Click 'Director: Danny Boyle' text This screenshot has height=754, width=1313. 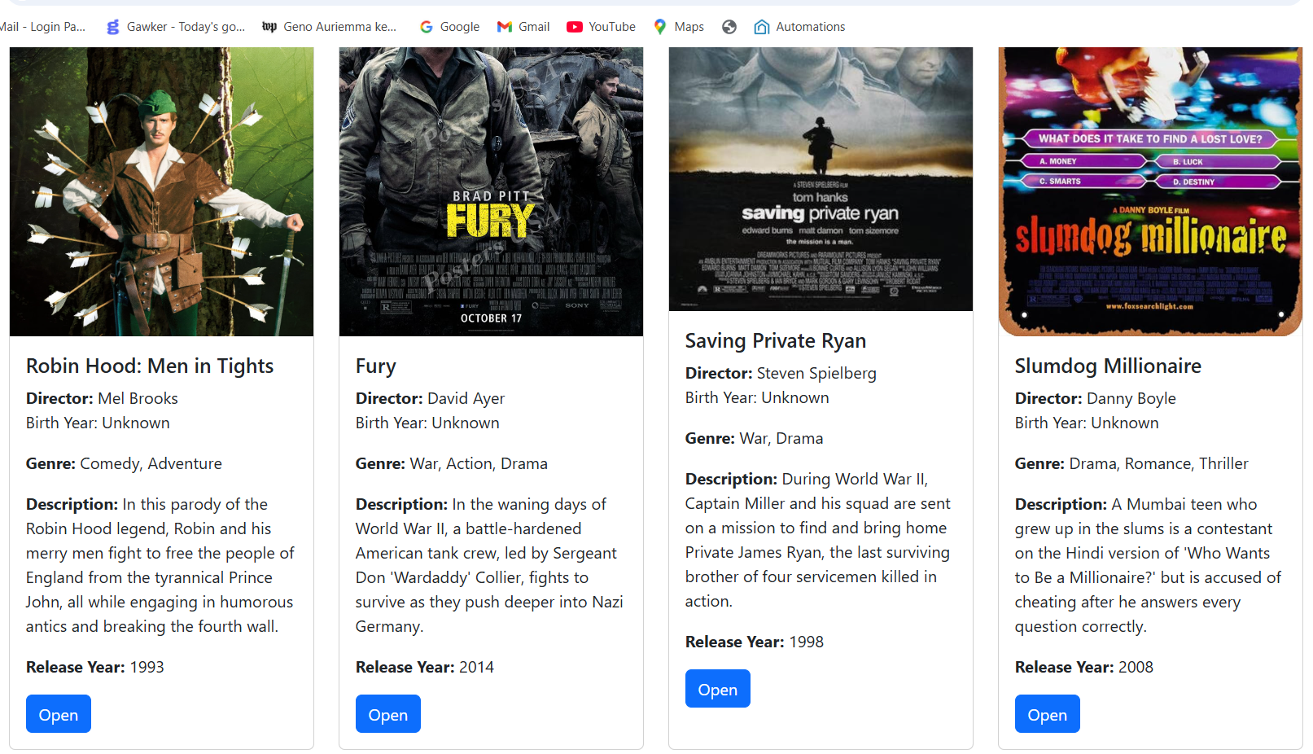click(1095, 398)
